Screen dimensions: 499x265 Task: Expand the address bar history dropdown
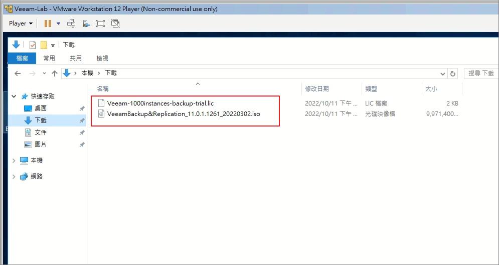[442, 73]
